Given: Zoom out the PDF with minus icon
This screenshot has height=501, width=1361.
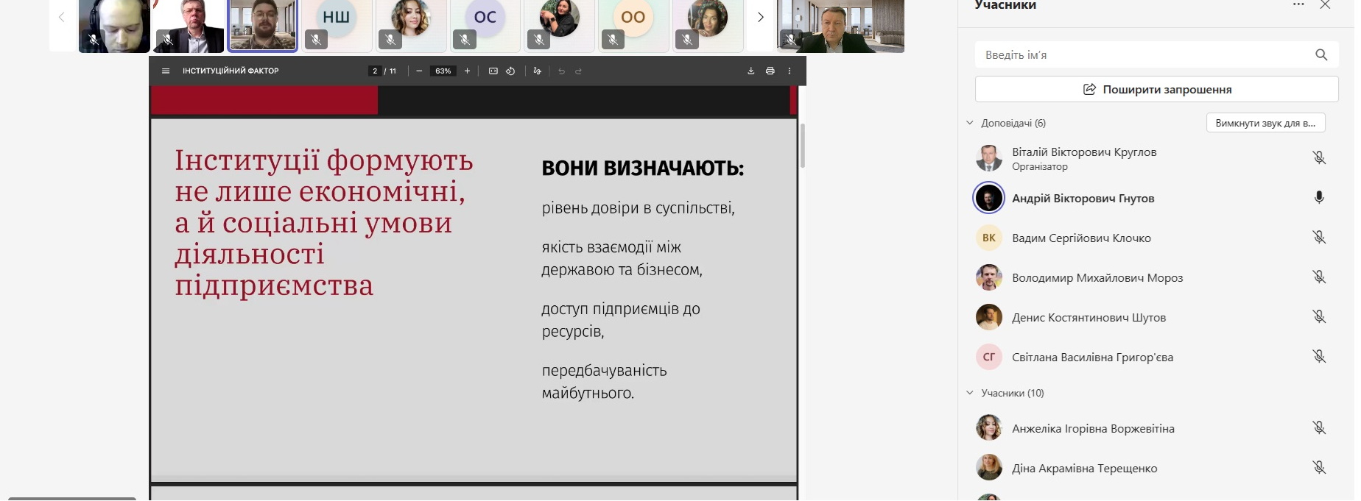Looking at the screenshot, I should [419, 71].
